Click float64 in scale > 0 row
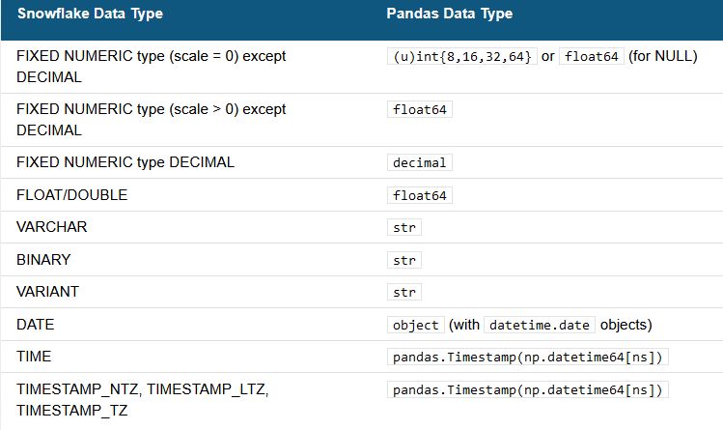Viewport: 723px width, 430px height. pyautogui.click(x=420, y=110)
